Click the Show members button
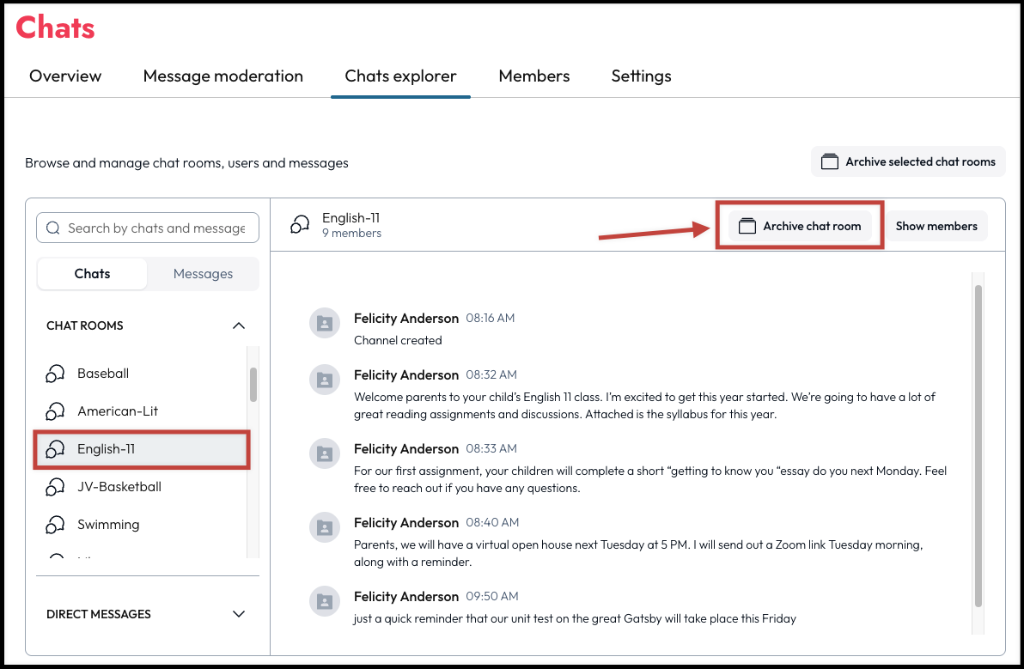 click(x=936, y=226)
